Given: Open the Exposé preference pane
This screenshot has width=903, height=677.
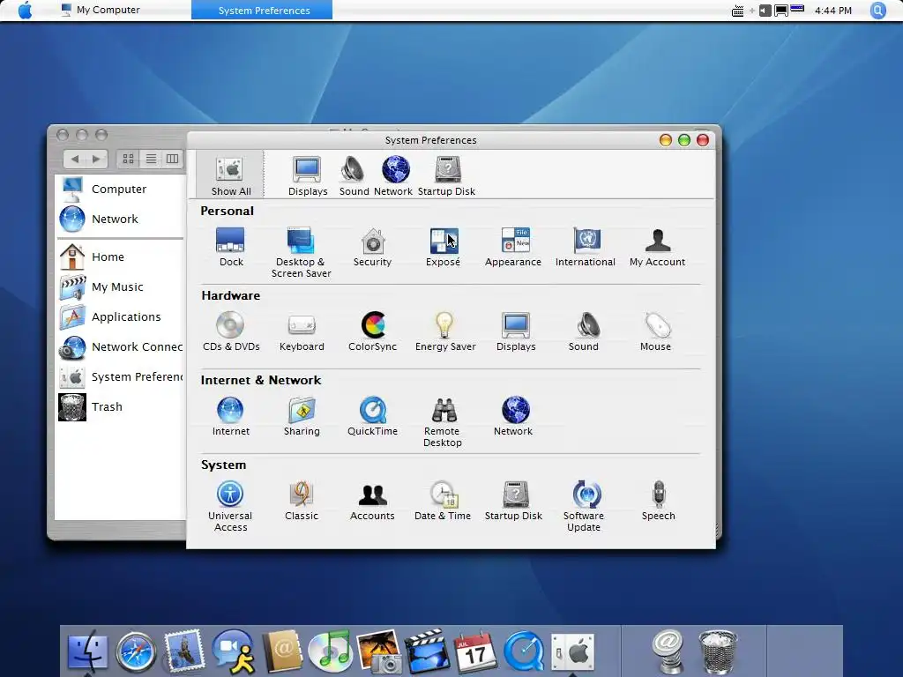Looking at the screenshot, I should 443,247.
